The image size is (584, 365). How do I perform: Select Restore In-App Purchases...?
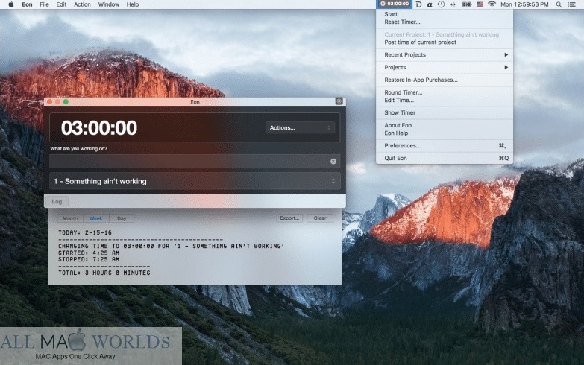point(421,80)
